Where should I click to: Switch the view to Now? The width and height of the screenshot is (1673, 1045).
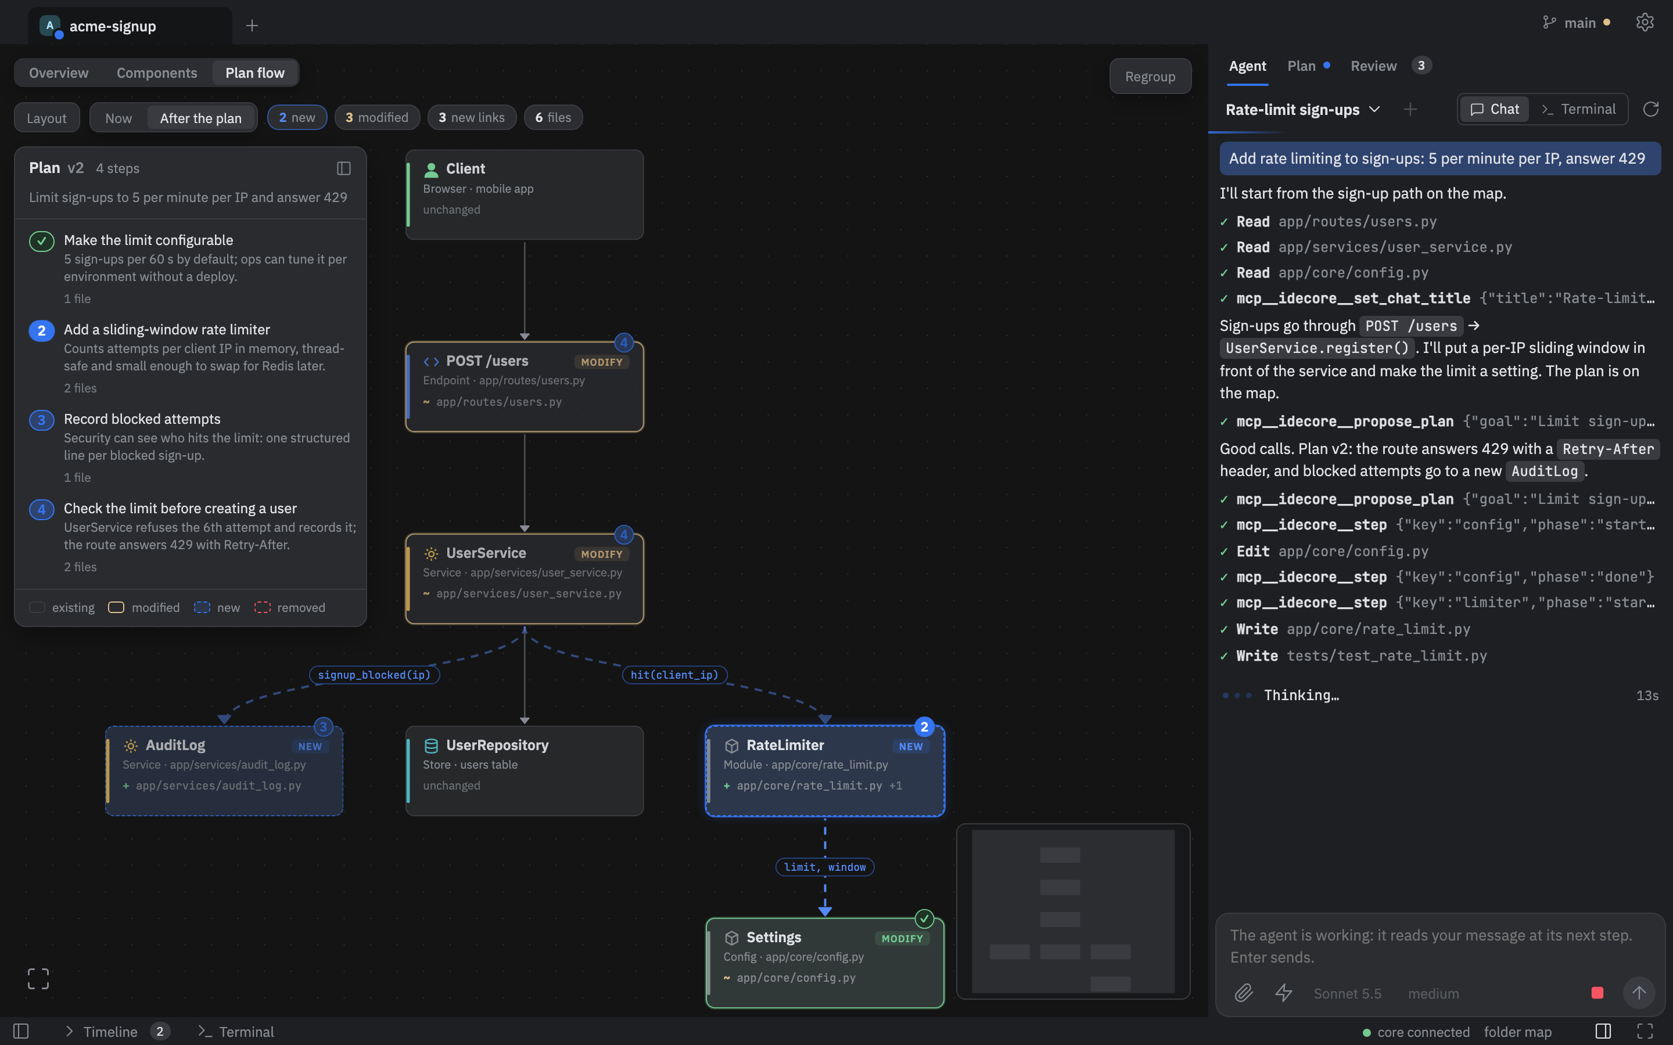pos(119,118)
